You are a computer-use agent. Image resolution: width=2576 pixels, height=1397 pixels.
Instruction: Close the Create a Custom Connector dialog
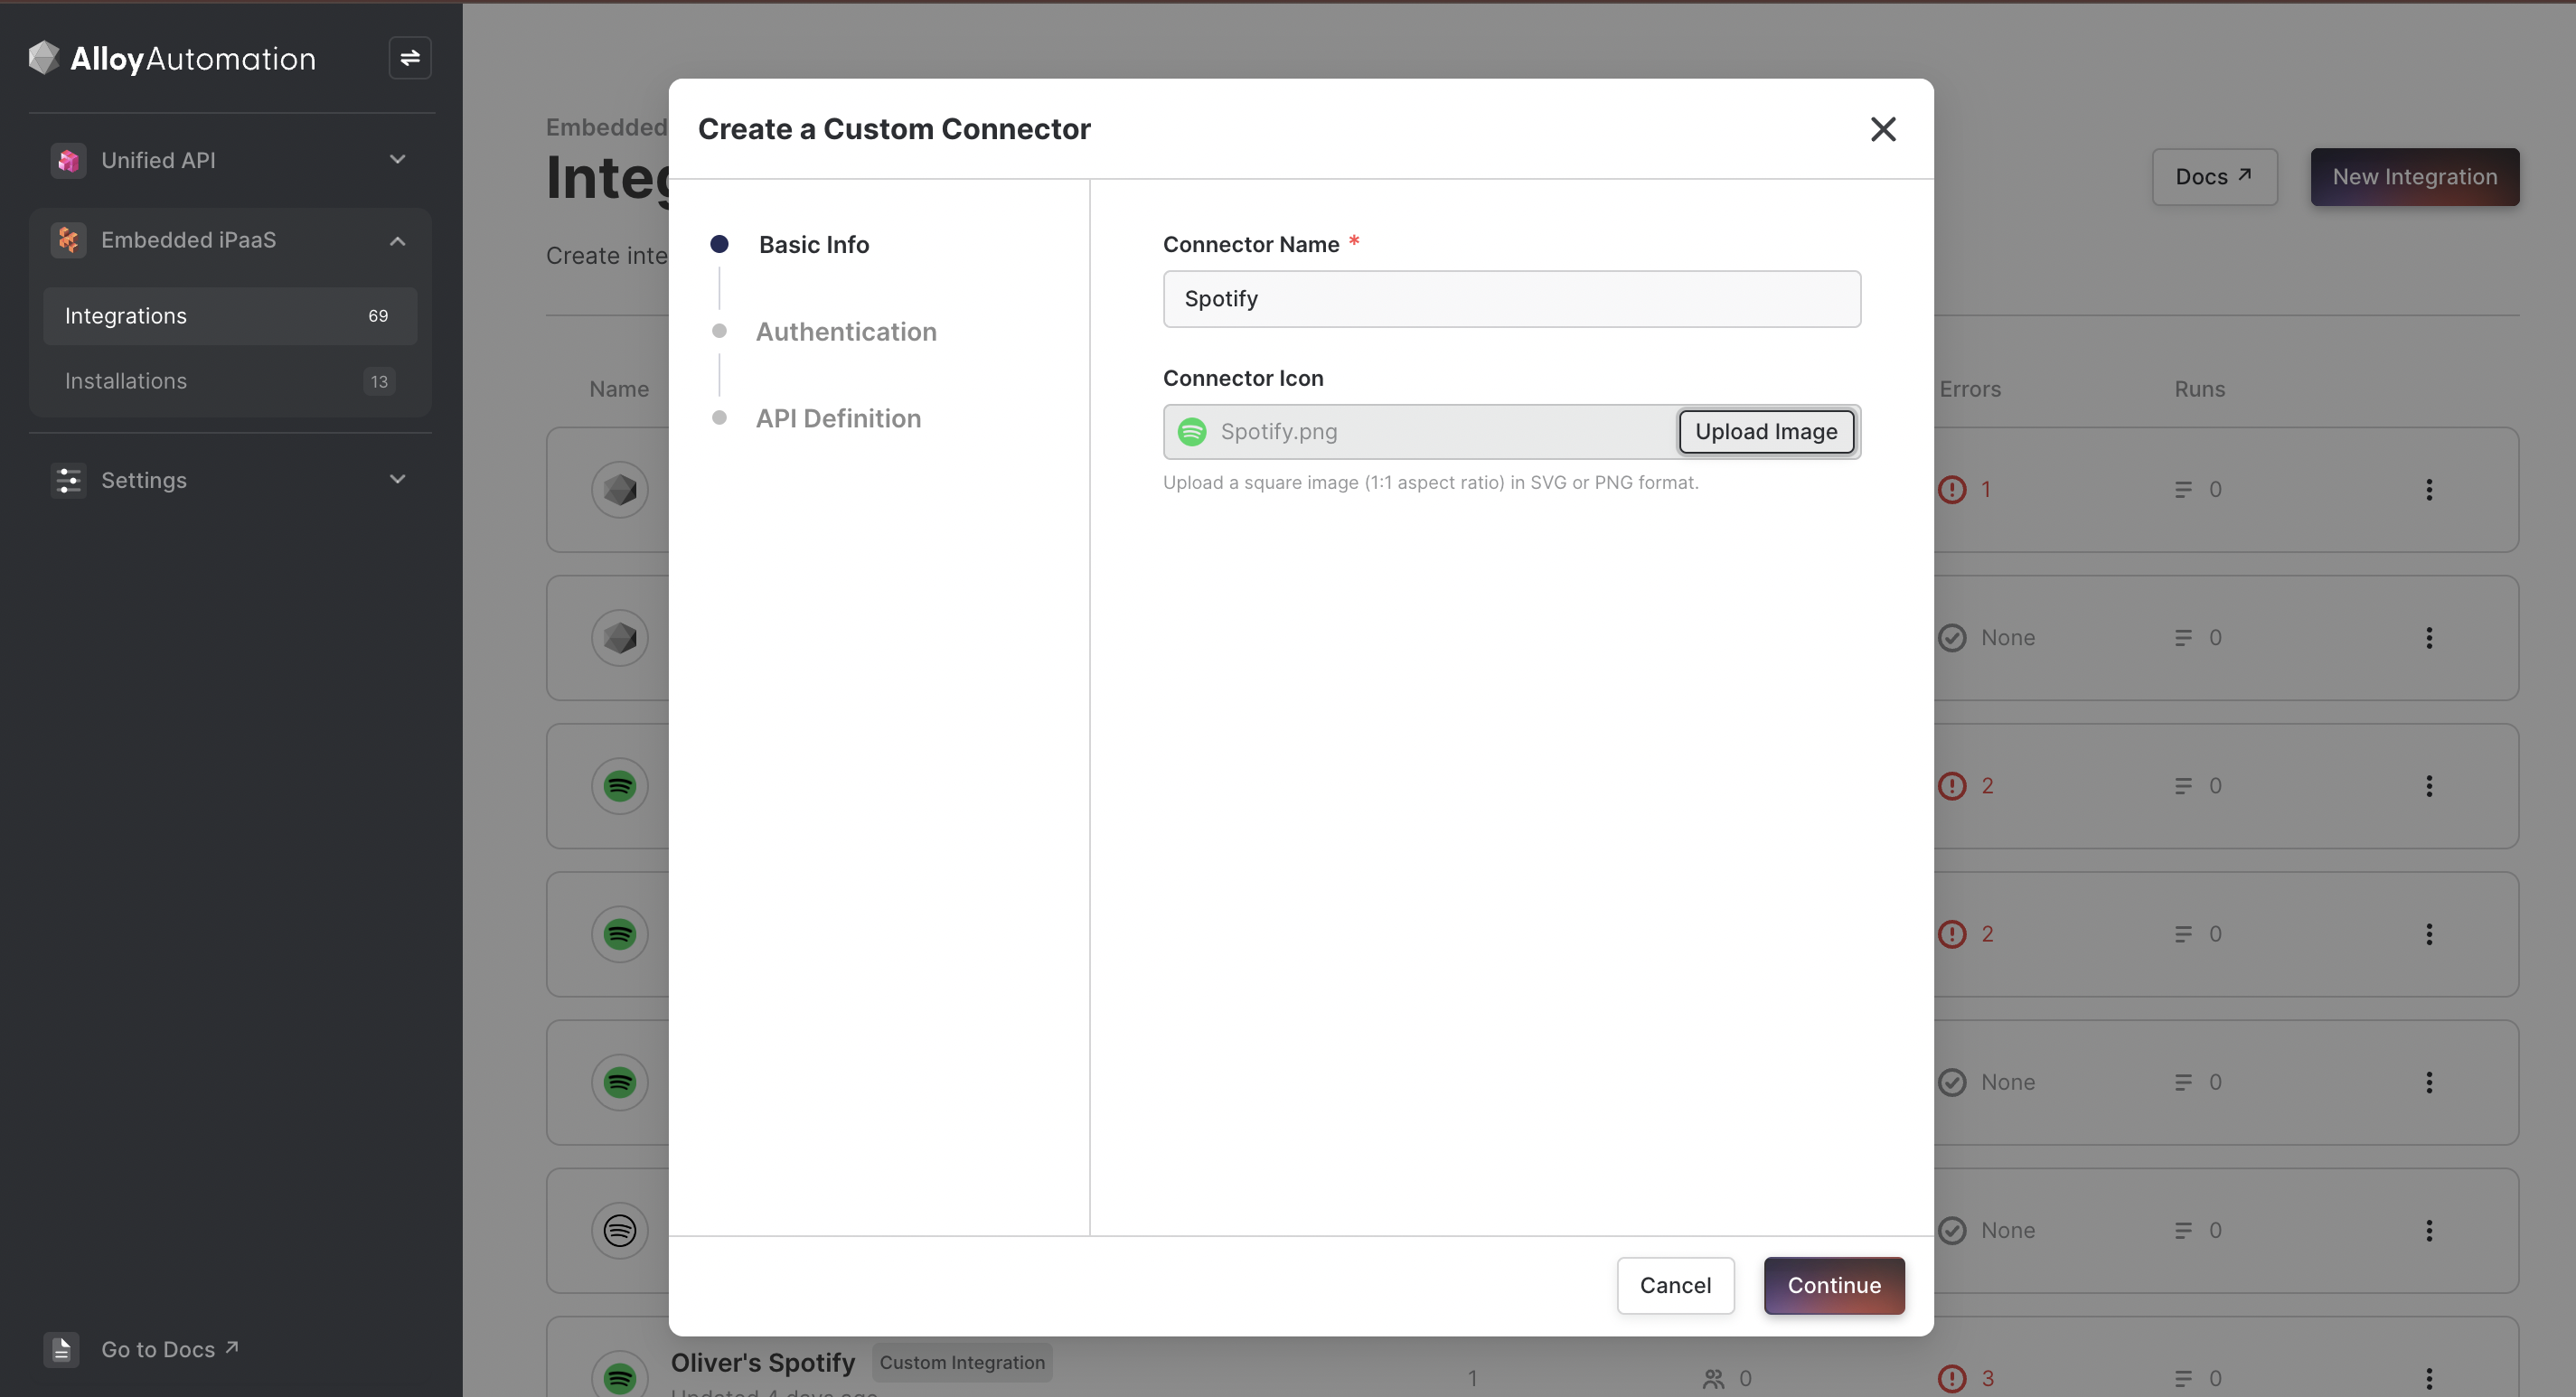(x=1883, y=129)
